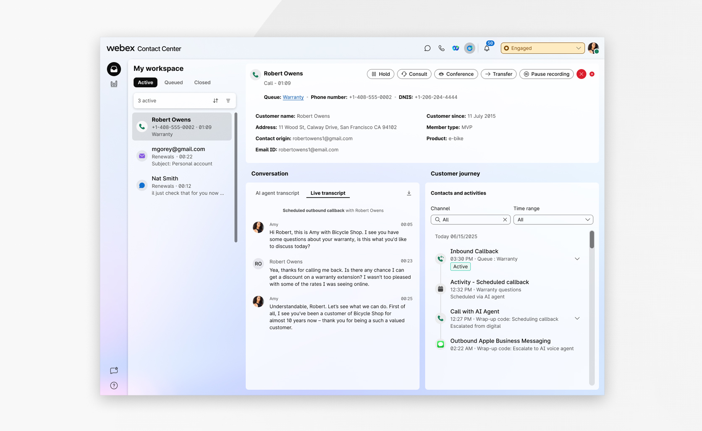This screenshot has height=431, width=702.
Task: Open the chat icon in the header
Action: click(427, 48)
